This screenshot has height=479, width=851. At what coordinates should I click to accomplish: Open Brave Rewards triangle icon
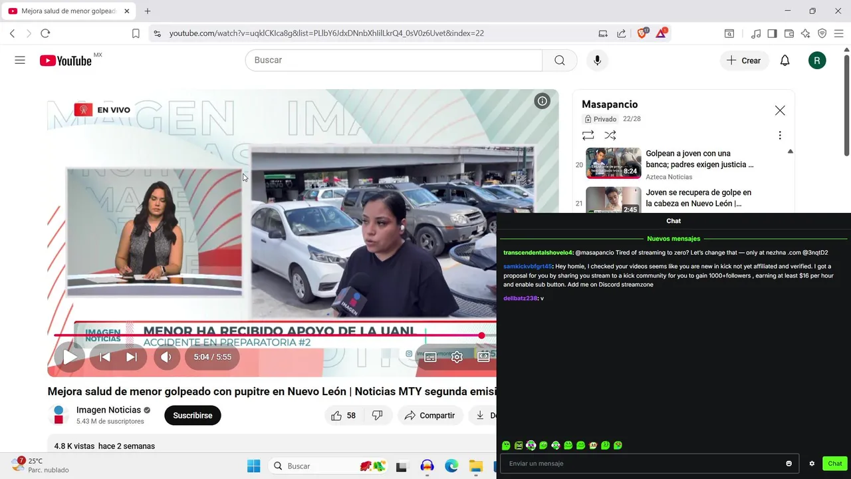click(662, 33)
